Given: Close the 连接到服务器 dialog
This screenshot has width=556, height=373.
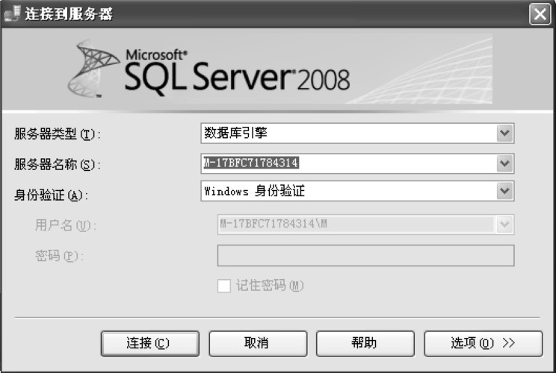Looking at the screenshot, I should tap(540, 14).
